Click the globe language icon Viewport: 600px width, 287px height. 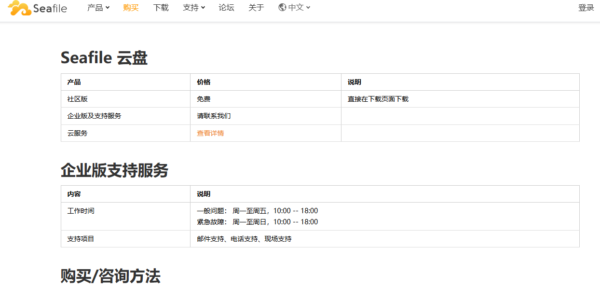(x=282, y=7)
